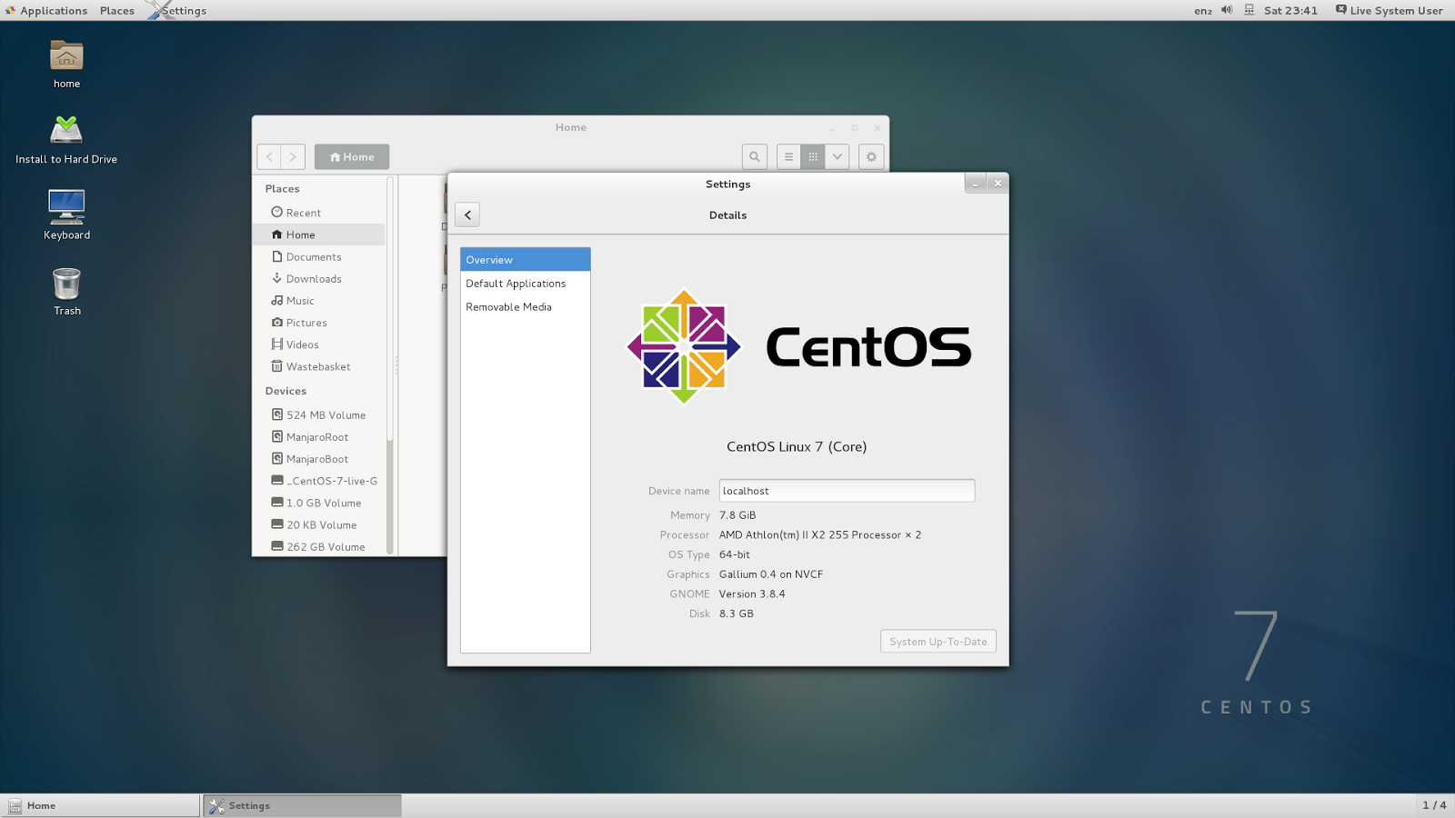Go back in the Settings Details panel
This screenshot has width=1455, height=818.
coord(467,214)
